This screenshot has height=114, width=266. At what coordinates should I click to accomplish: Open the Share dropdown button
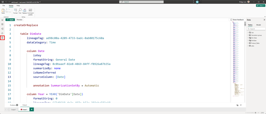point(260,5)
